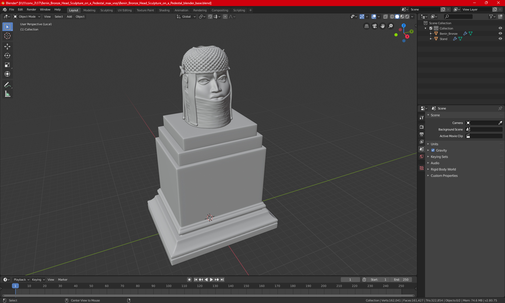This screenshot has width=505, height=303.
Task: Click the outliner search field
Action: click(x=458, y=17)
